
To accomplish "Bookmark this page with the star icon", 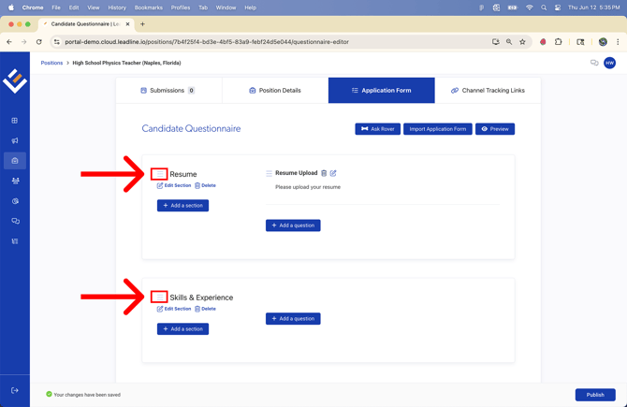I will pos(522,42).
